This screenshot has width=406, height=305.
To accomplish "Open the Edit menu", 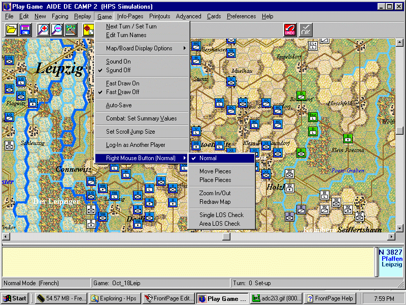I will (x=24, y=16).
